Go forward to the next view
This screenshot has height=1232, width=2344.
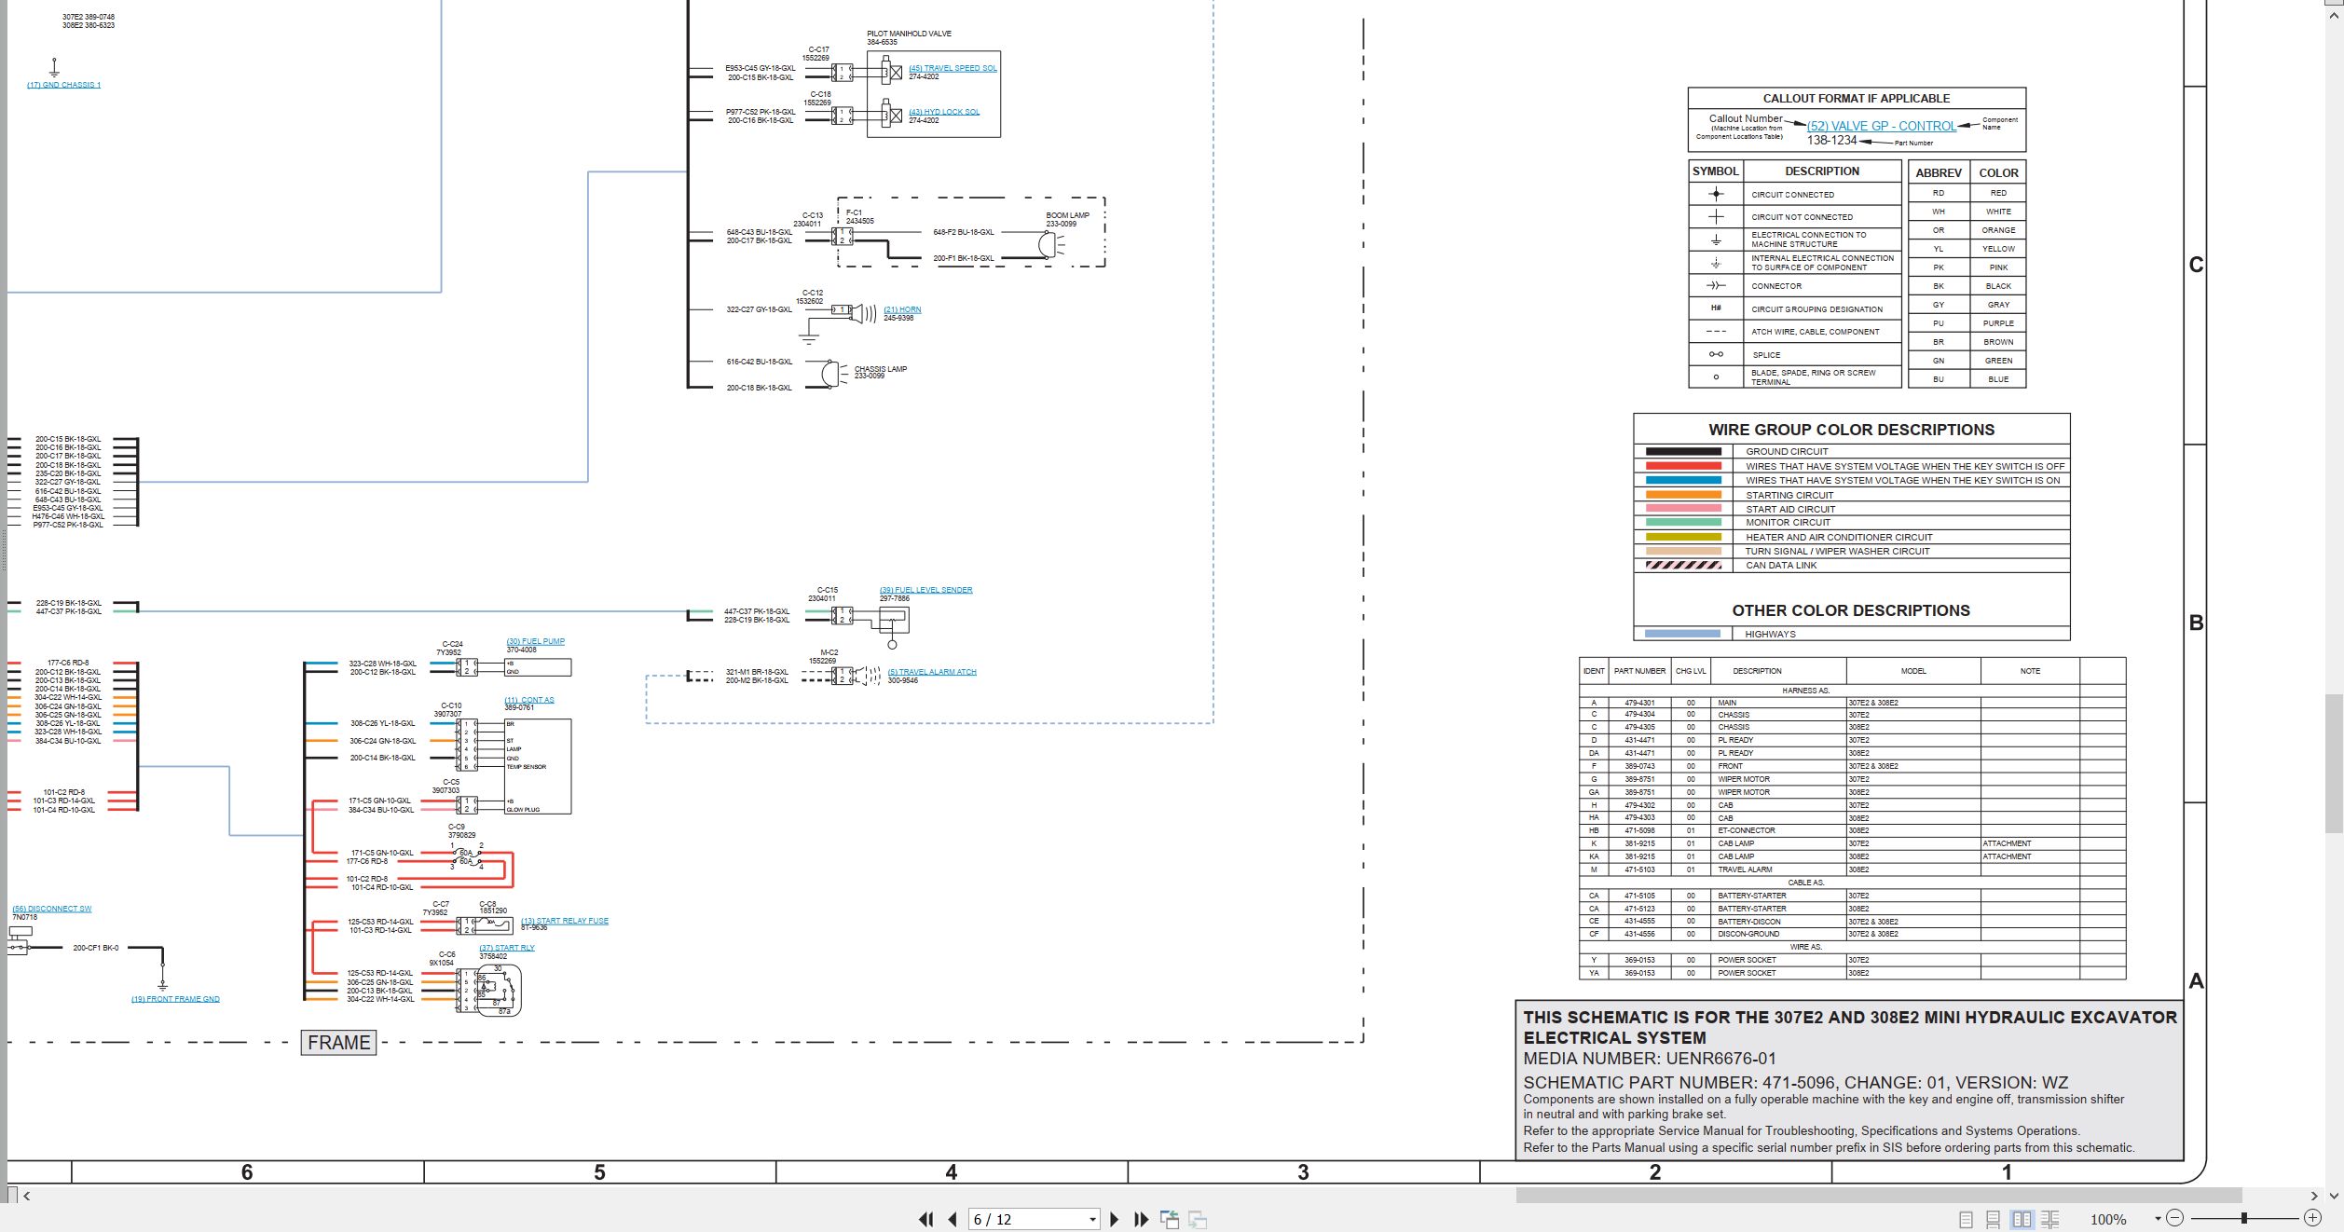pos(1199,1219)
